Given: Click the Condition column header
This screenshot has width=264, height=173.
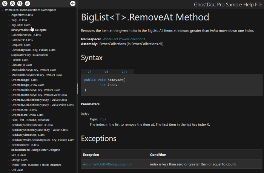Looking at the screenshot, I should (158, 155).
